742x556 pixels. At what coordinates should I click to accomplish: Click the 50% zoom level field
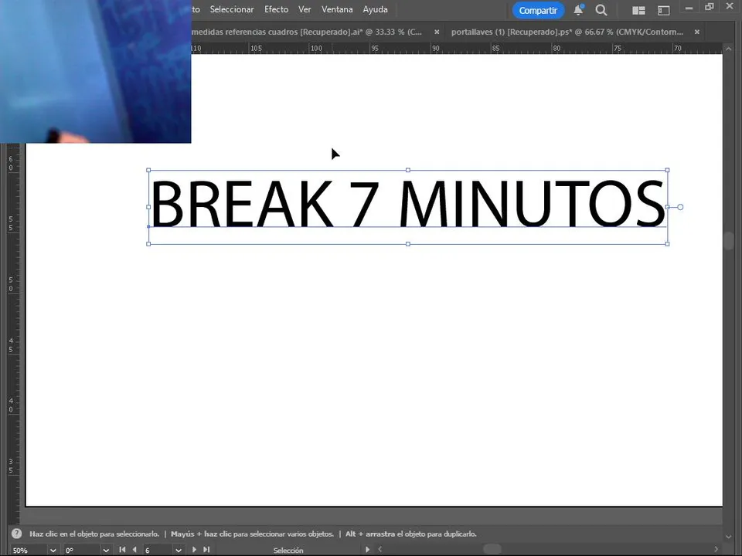coord(28,551)
